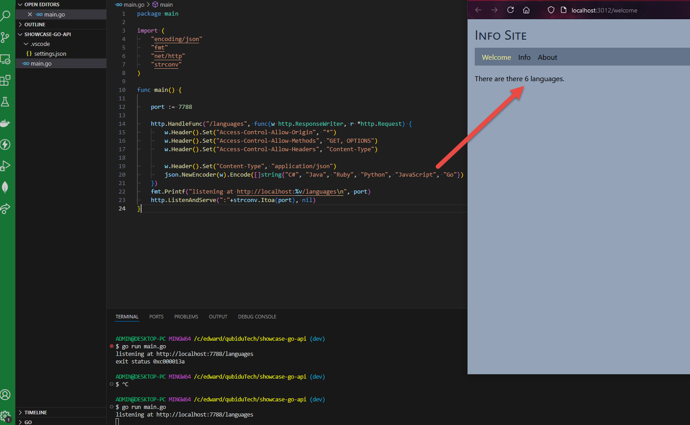
Task: Open the Thunder Client lightning icon
Action: 5,144
